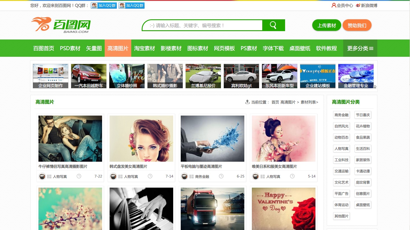The height and width of the screenshot is (230, 410).
Task: Click avatar icon under 唯美日系和服美女 card
Action: [x=256, y=176]
